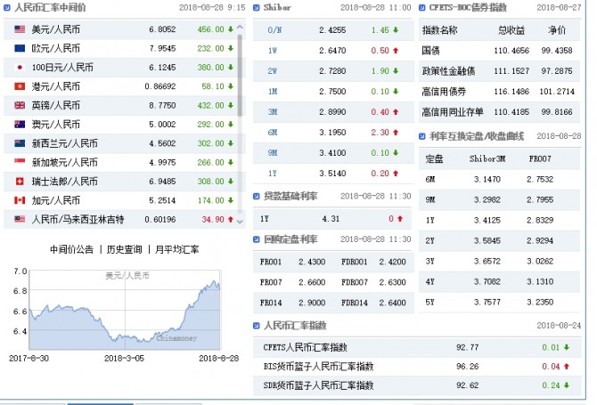
Task: Click the icon next to CFETS-BOC债券指数
Action: pos(421,7)
